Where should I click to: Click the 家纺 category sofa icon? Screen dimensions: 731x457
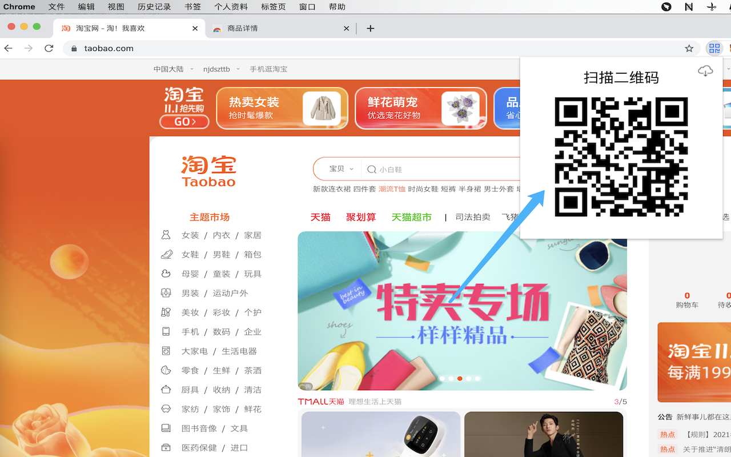click(166, 409)
